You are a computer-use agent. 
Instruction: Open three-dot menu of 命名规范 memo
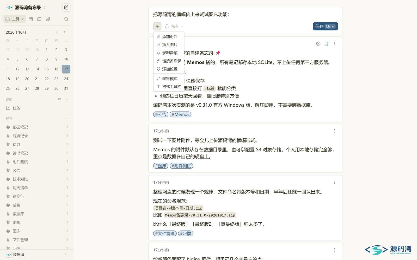click(x=334, y=183)
